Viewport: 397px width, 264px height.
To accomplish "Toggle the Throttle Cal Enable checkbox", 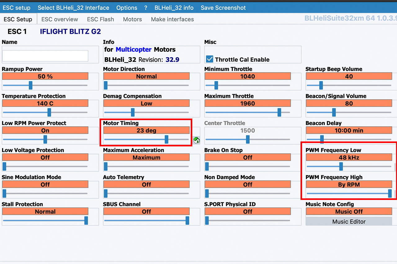I will click(210, 59).
